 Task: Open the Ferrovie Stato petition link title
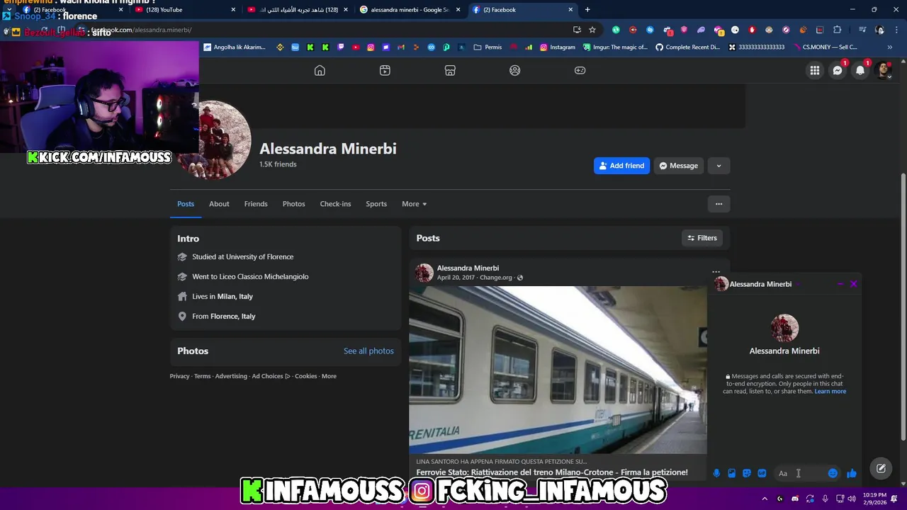[552, 472]
